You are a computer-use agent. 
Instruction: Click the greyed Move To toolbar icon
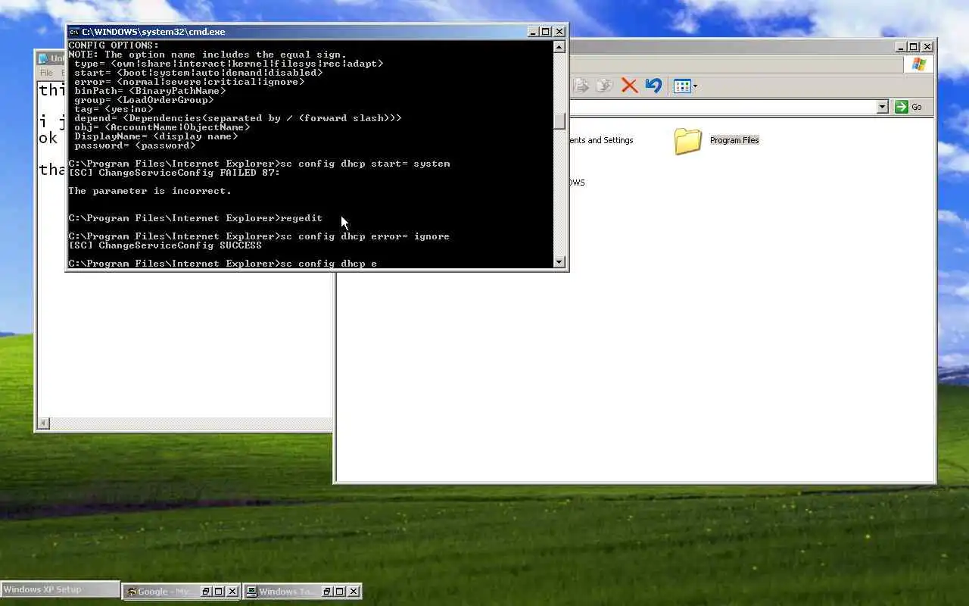pos(581,86)
